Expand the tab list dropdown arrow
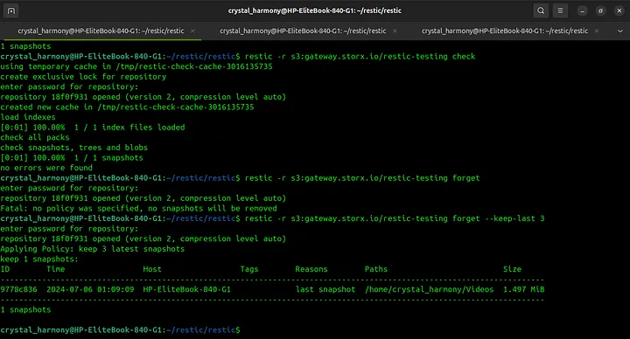The image size is (630, 339). click(x=620, y=31)
